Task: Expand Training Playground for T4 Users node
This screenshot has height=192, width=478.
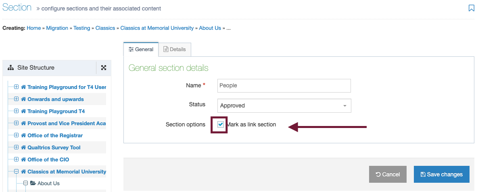Action: (x=17, y=87)
